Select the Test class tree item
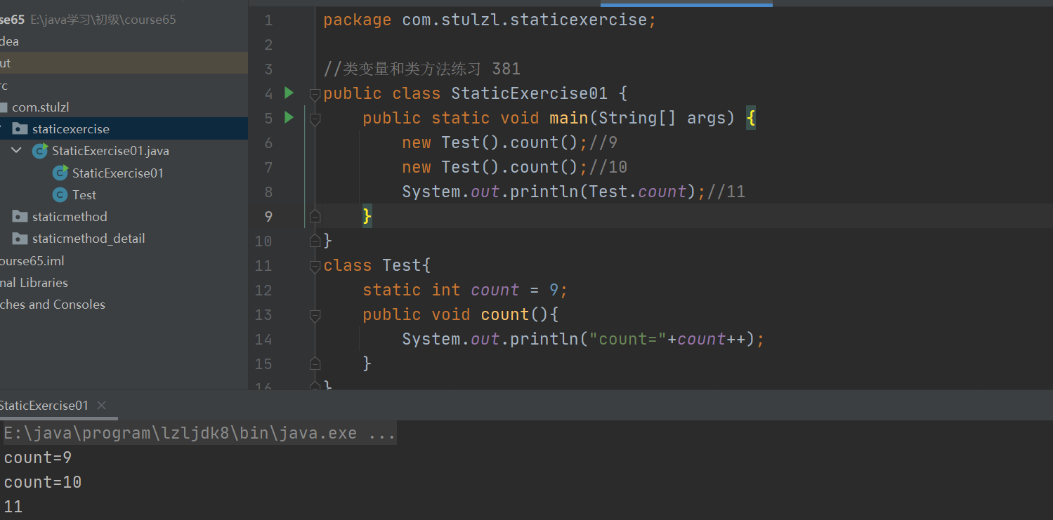Image resolution: width=1053 pixels, height=520 pixels. click(84, 194)
